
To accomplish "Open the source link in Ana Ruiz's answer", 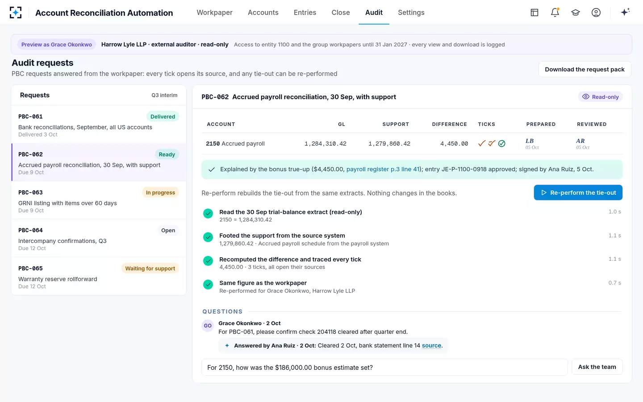I will point(431,346).
